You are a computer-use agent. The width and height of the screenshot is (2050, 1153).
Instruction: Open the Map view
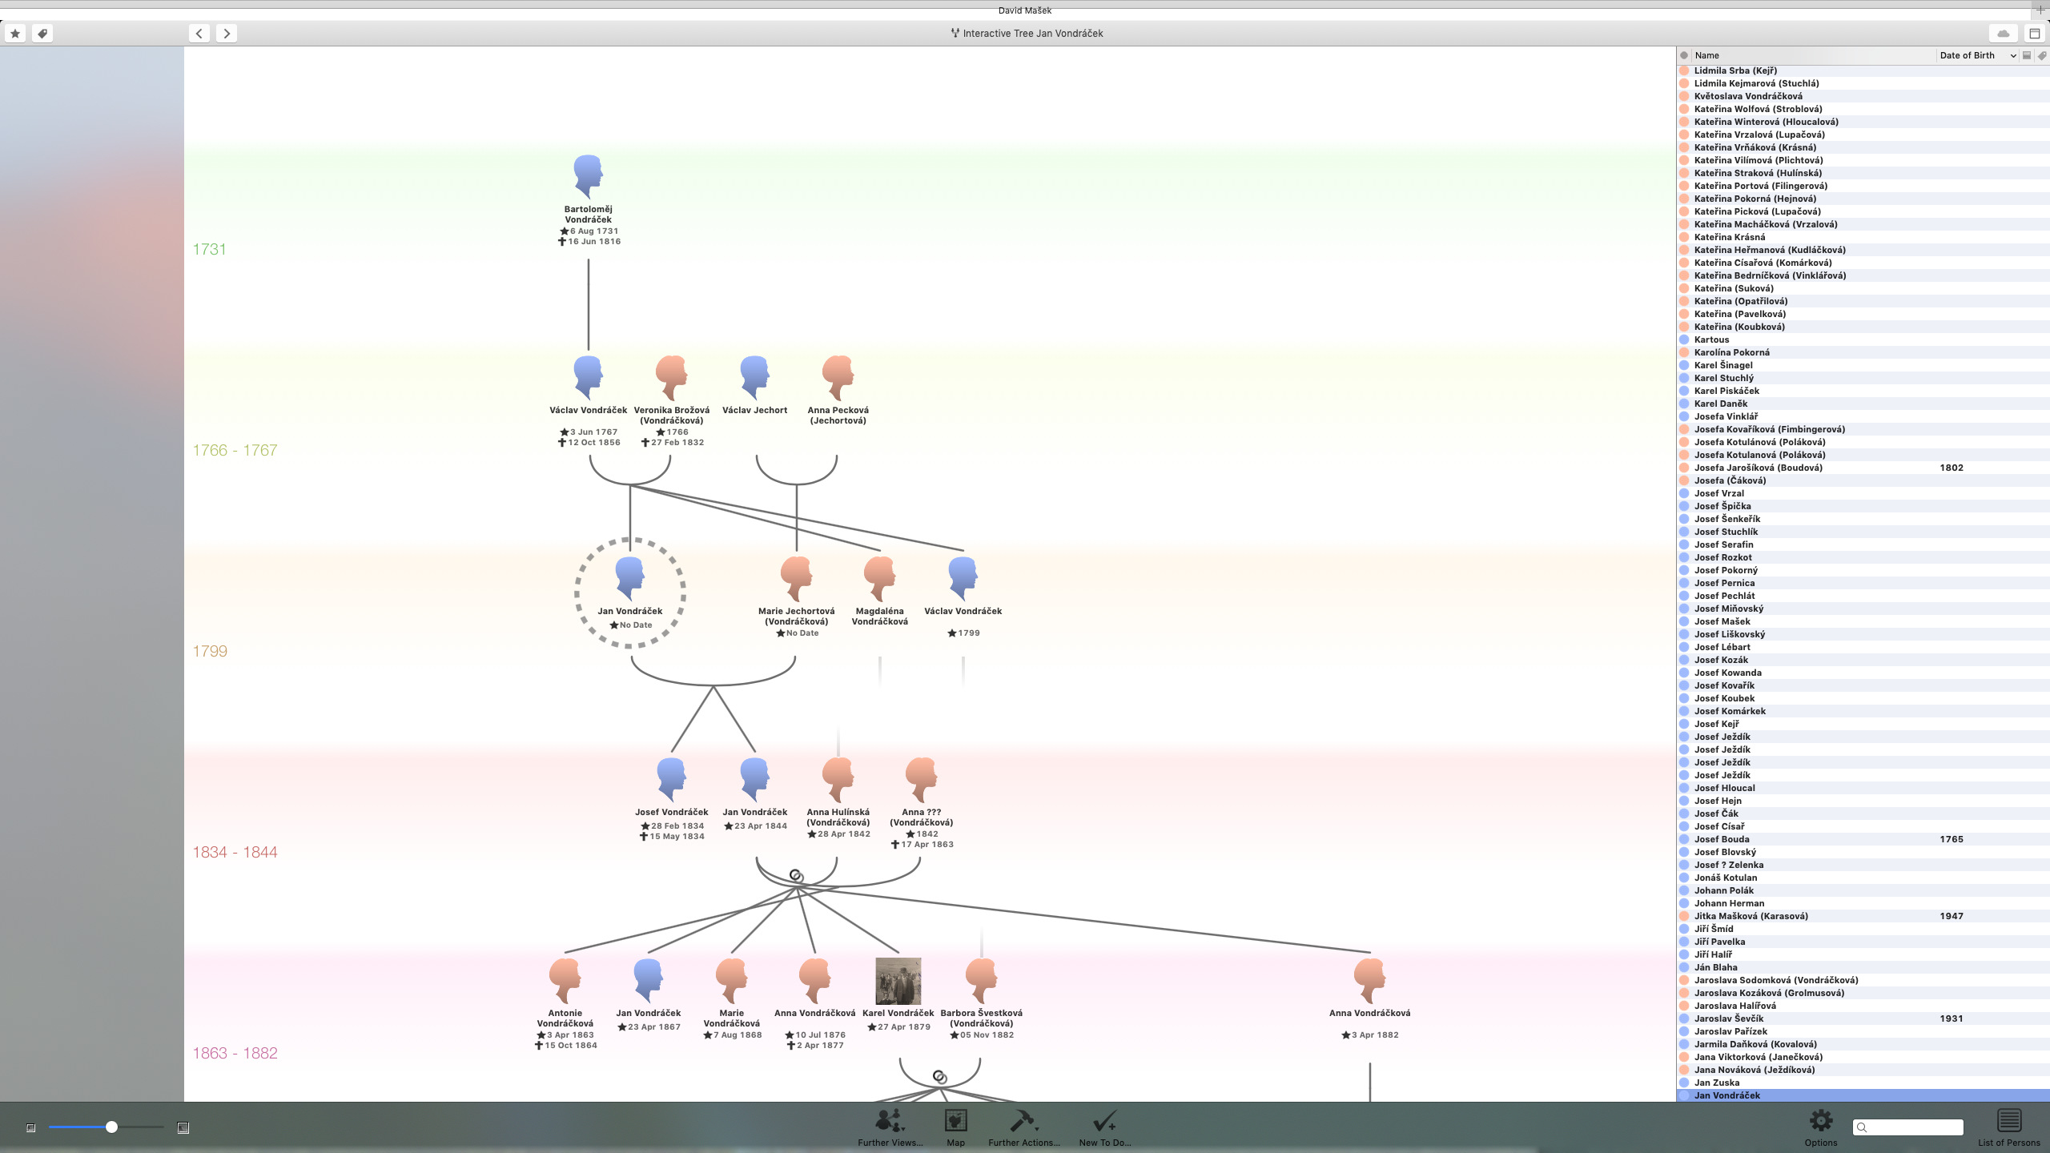(x=955, y=1127)
